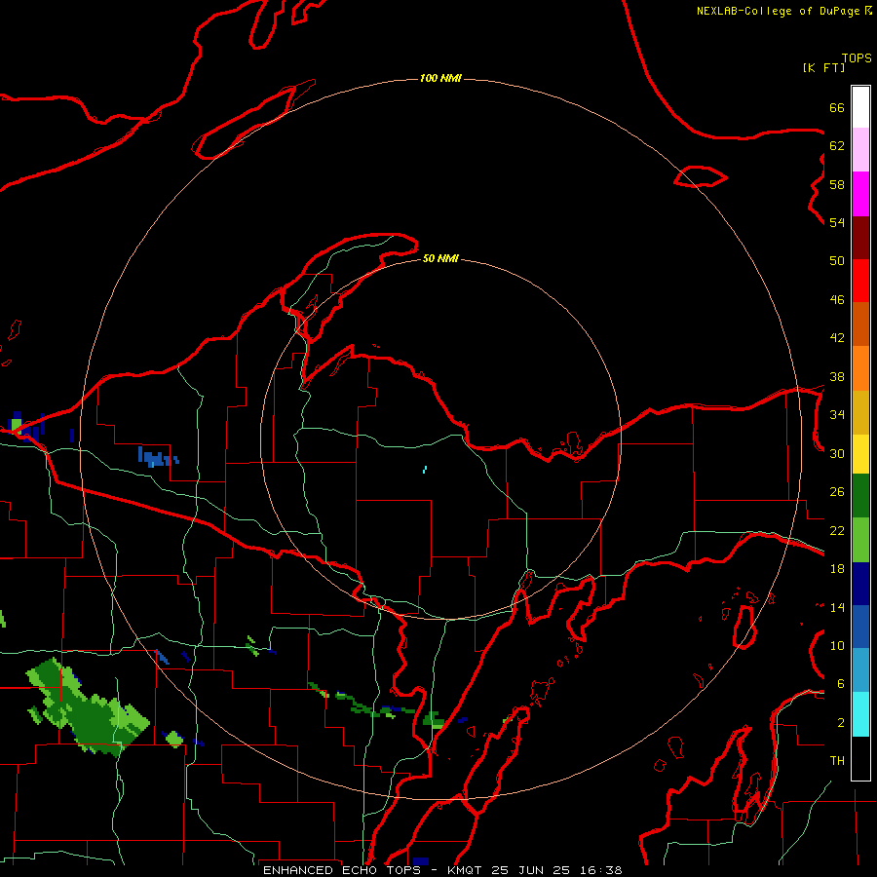877x877 pixels.
Task: Click the 'NEXLAB-College of DuPage' credit text
Action: coord(778,11)
